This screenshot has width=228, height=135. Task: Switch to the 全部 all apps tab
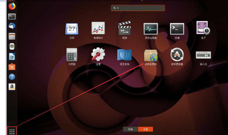146,129
